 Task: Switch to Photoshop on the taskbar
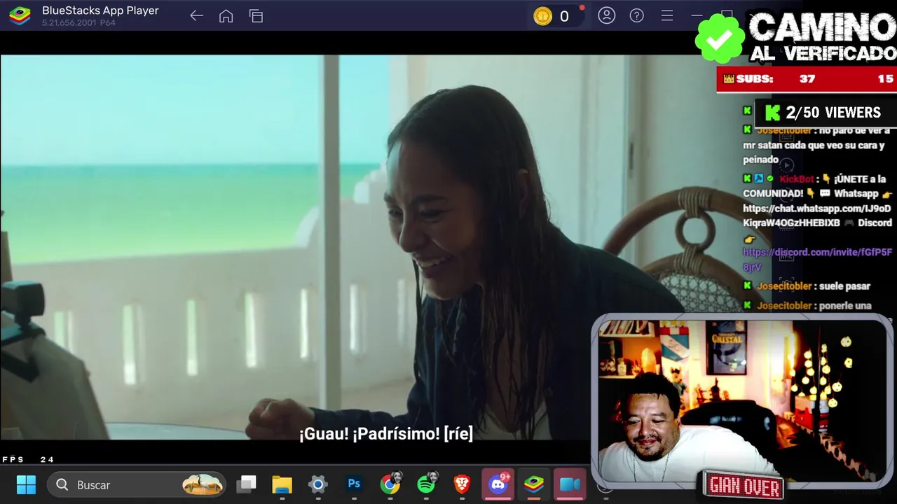354,484
